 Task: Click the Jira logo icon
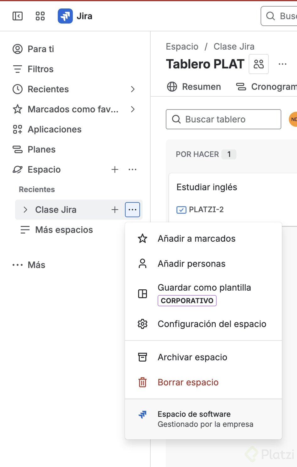click(x=65, y=16)
